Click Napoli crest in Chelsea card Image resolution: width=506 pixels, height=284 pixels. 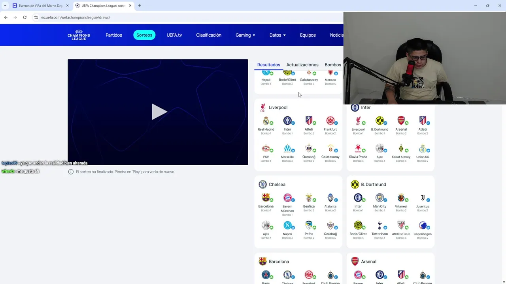pos(287,225)
